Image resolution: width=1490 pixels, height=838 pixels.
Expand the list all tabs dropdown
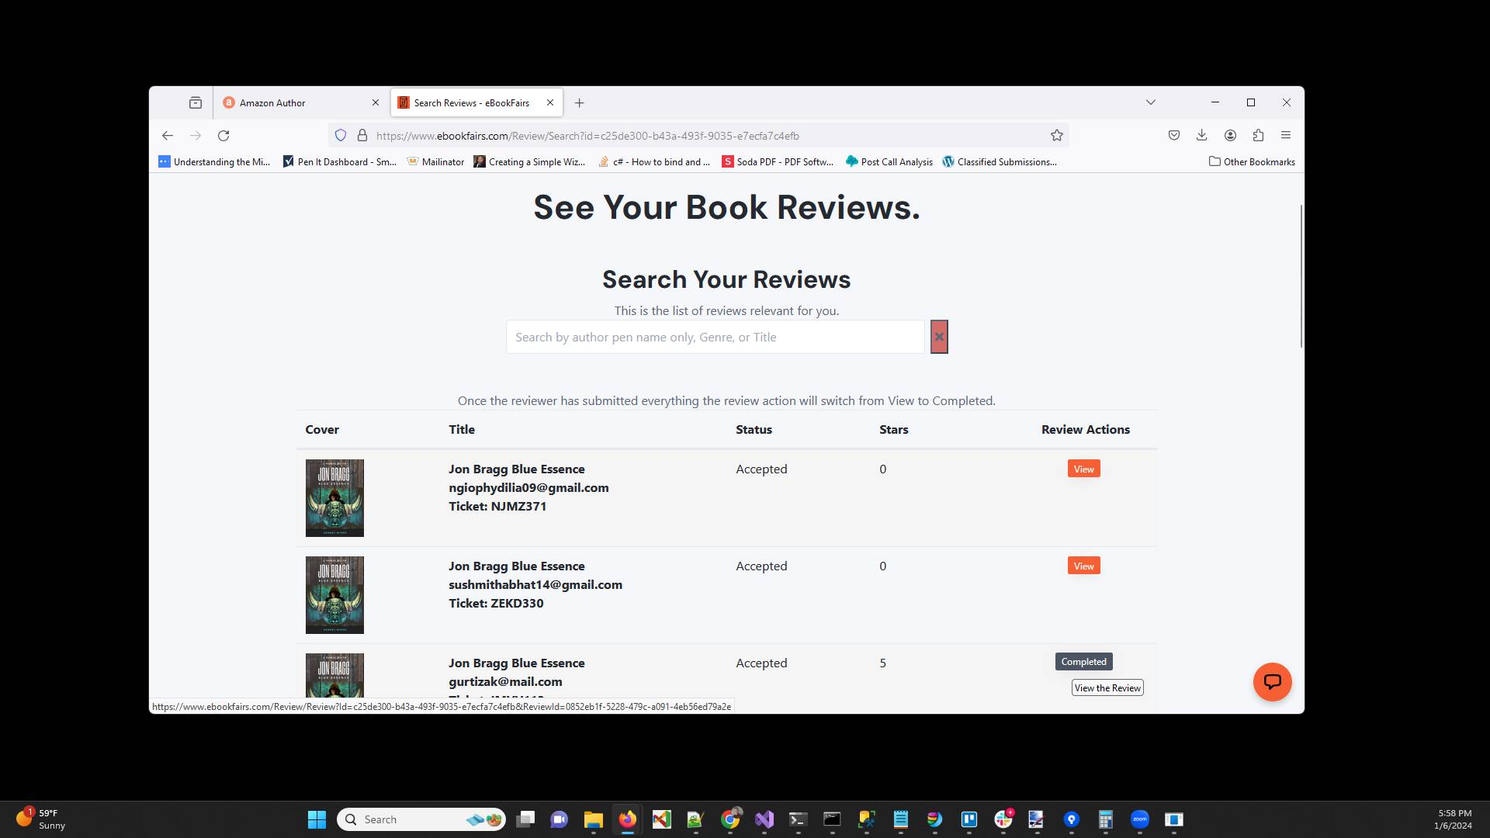1150,102
